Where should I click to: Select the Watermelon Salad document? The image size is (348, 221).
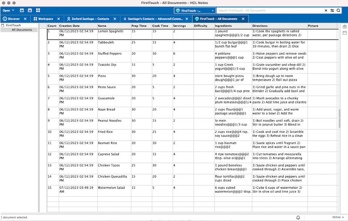[x=193, y=191]
